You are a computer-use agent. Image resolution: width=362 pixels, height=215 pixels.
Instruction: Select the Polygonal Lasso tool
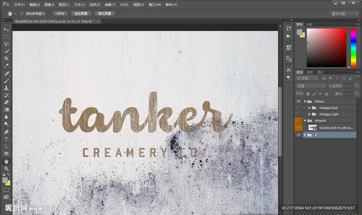[x=6, y=44]
